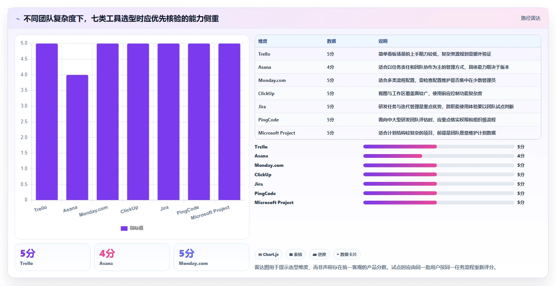Click the page title 不同团队复杂度下
Screen dimensions: 556x286
pyautogui.click(x=121, y=18)
